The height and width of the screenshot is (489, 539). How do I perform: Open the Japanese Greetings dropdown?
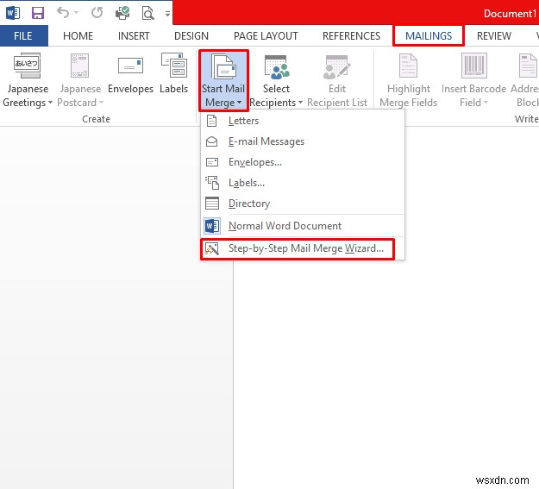point(28,80)
